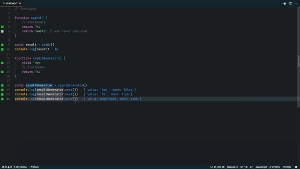Click line number 12 in the gutter
The image size is (300, 169).
point(8,58)
